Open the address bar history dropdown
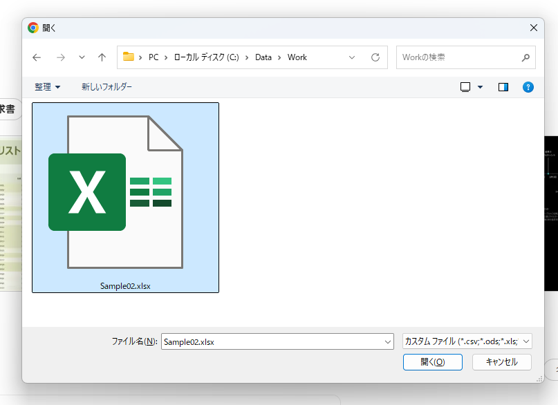Screen dimensions: 558x405 [352, 57]
